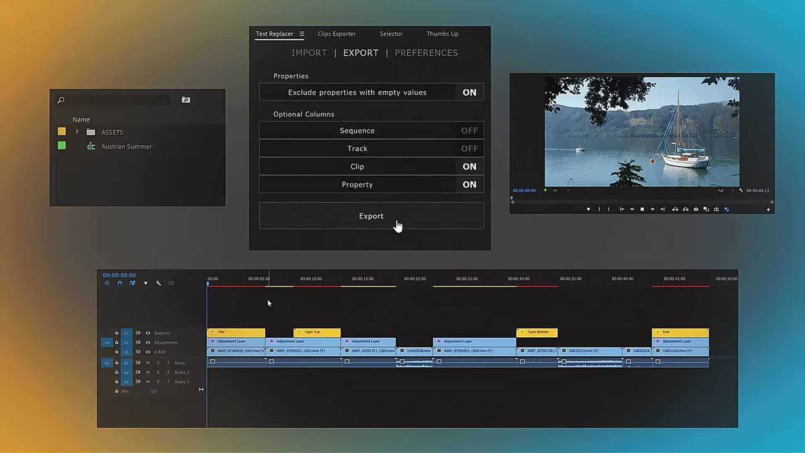The height and width of the screenshot is (453, 805).
Task: Open timeline wrench display settings
Action: point(158,283)
